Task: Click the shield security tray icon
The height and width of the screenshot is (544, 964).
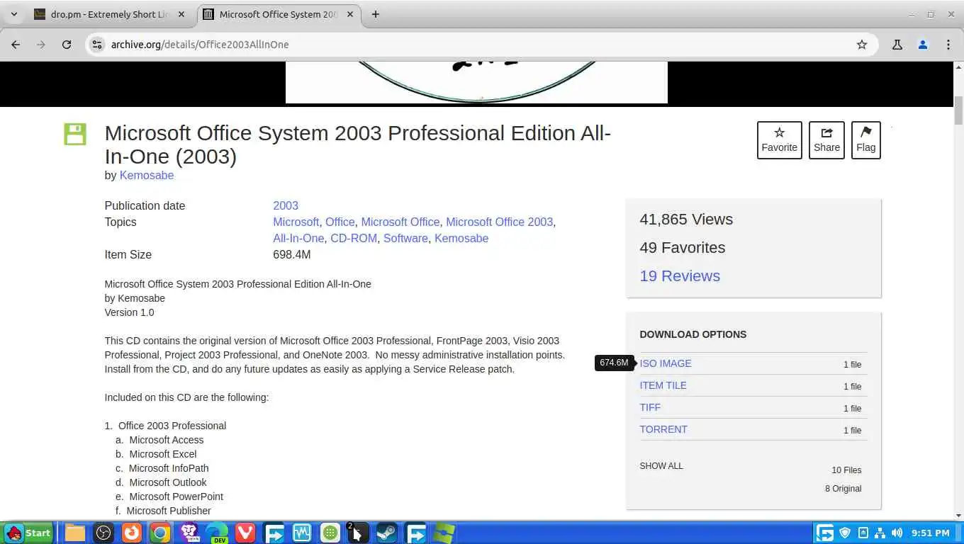Action: point(845,533)
